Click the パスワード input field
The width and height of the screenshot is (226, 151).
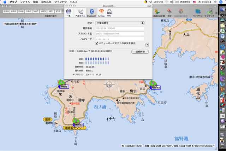120,39
